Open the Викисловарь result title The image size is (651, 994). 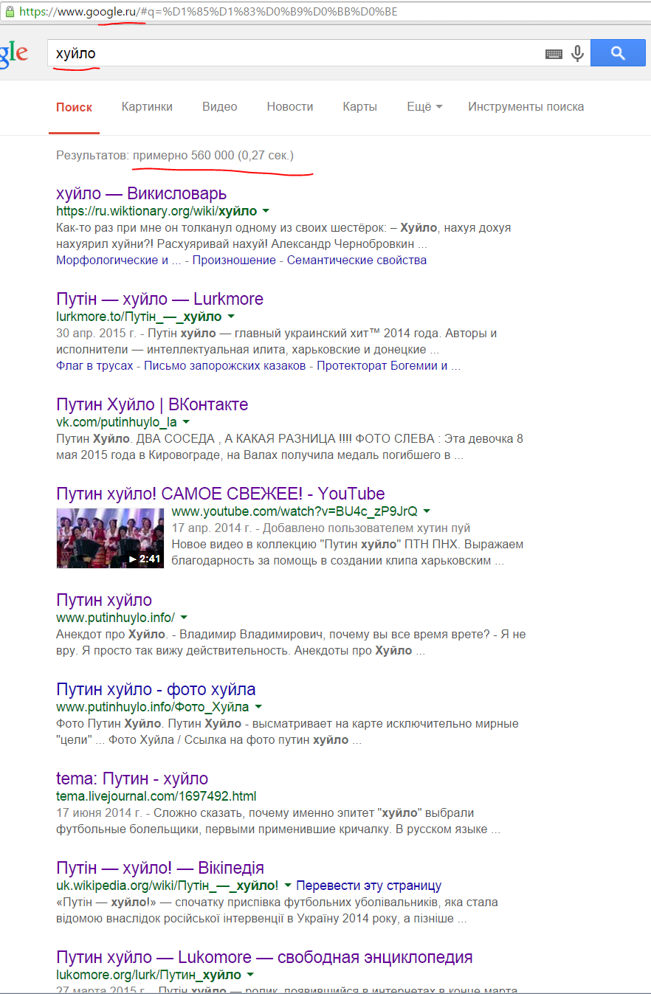coord(142,194)
